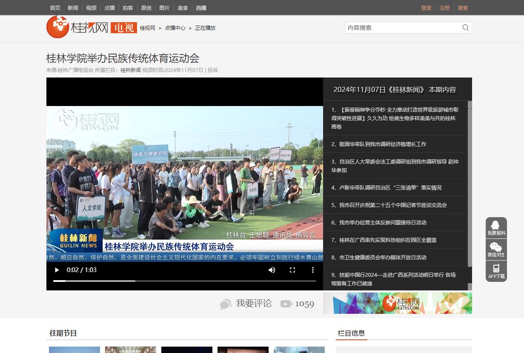Click the search magnifier icon
This screenshot has height=353, width=524.
465,28
